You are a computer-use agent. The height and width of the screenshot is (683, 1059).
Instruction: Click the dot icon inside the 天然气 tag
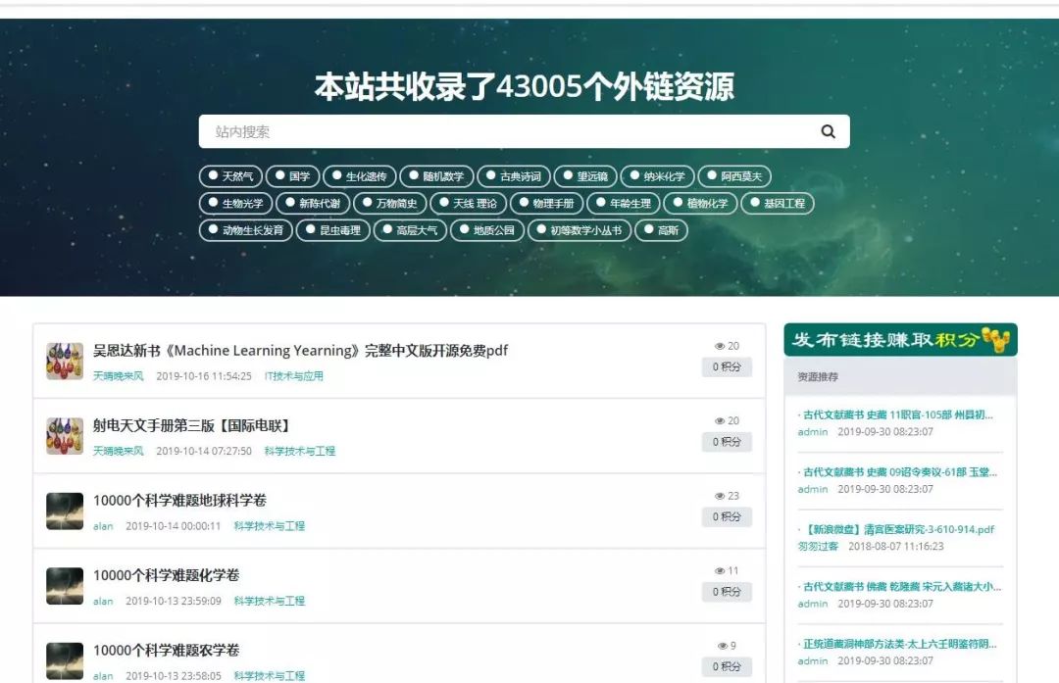[x=213, y=176]
